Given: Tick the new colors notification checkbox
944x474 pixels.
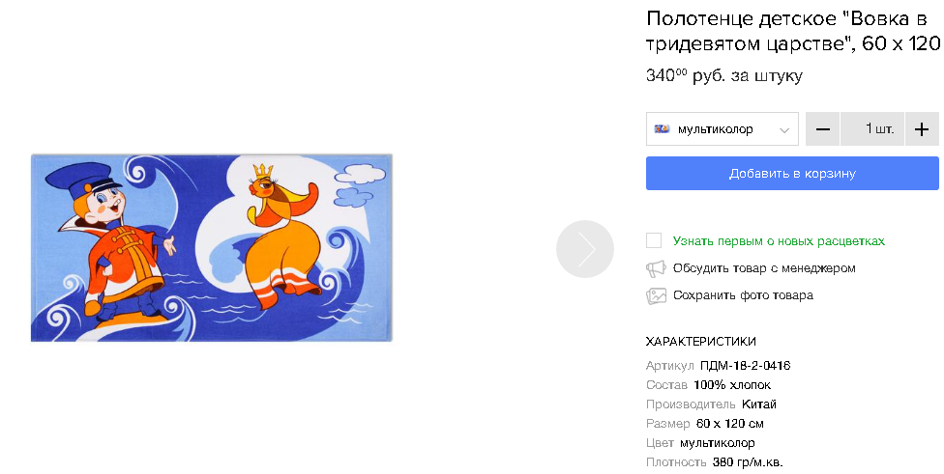Looking at the screenshot, I should 654,240.
